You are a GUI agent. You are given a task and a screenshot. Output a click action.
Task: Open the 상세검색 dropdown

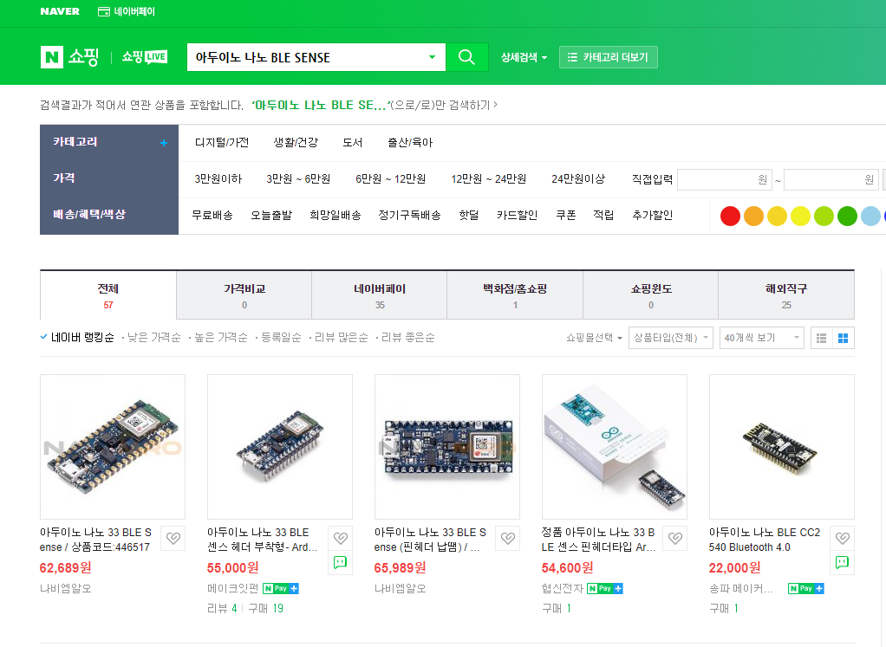(x=524, y=57)
